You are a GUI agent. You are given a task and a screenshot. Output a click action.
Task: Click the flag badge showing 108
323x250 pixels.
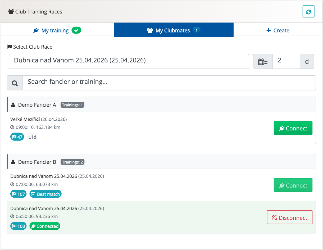(19, 226)
